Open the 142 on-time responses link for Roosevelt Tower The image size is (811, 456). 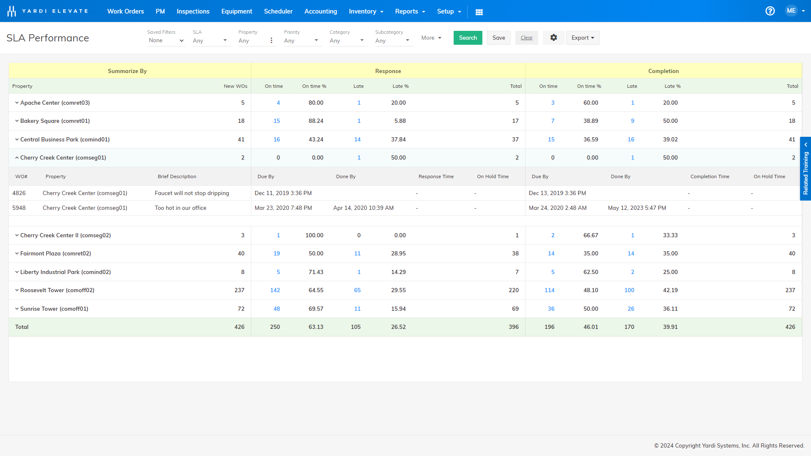point(275,290)
